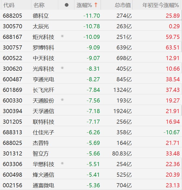The width and height of the screenshot is (182, 190).
Task: Select stock name 光库科技
Action: (43, 69)
